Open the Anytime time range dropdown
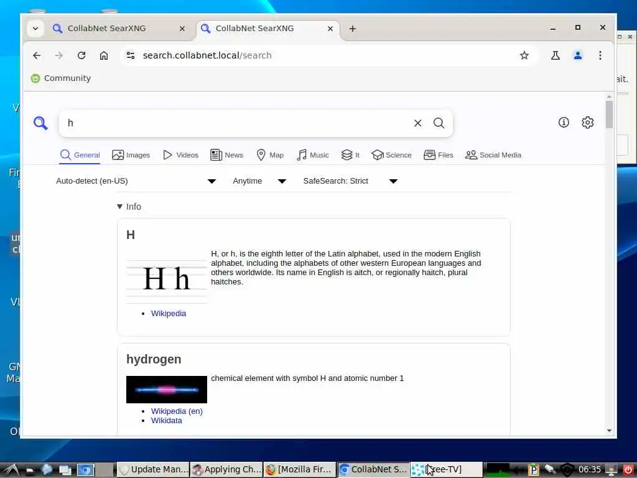 (x=259, y=181)
